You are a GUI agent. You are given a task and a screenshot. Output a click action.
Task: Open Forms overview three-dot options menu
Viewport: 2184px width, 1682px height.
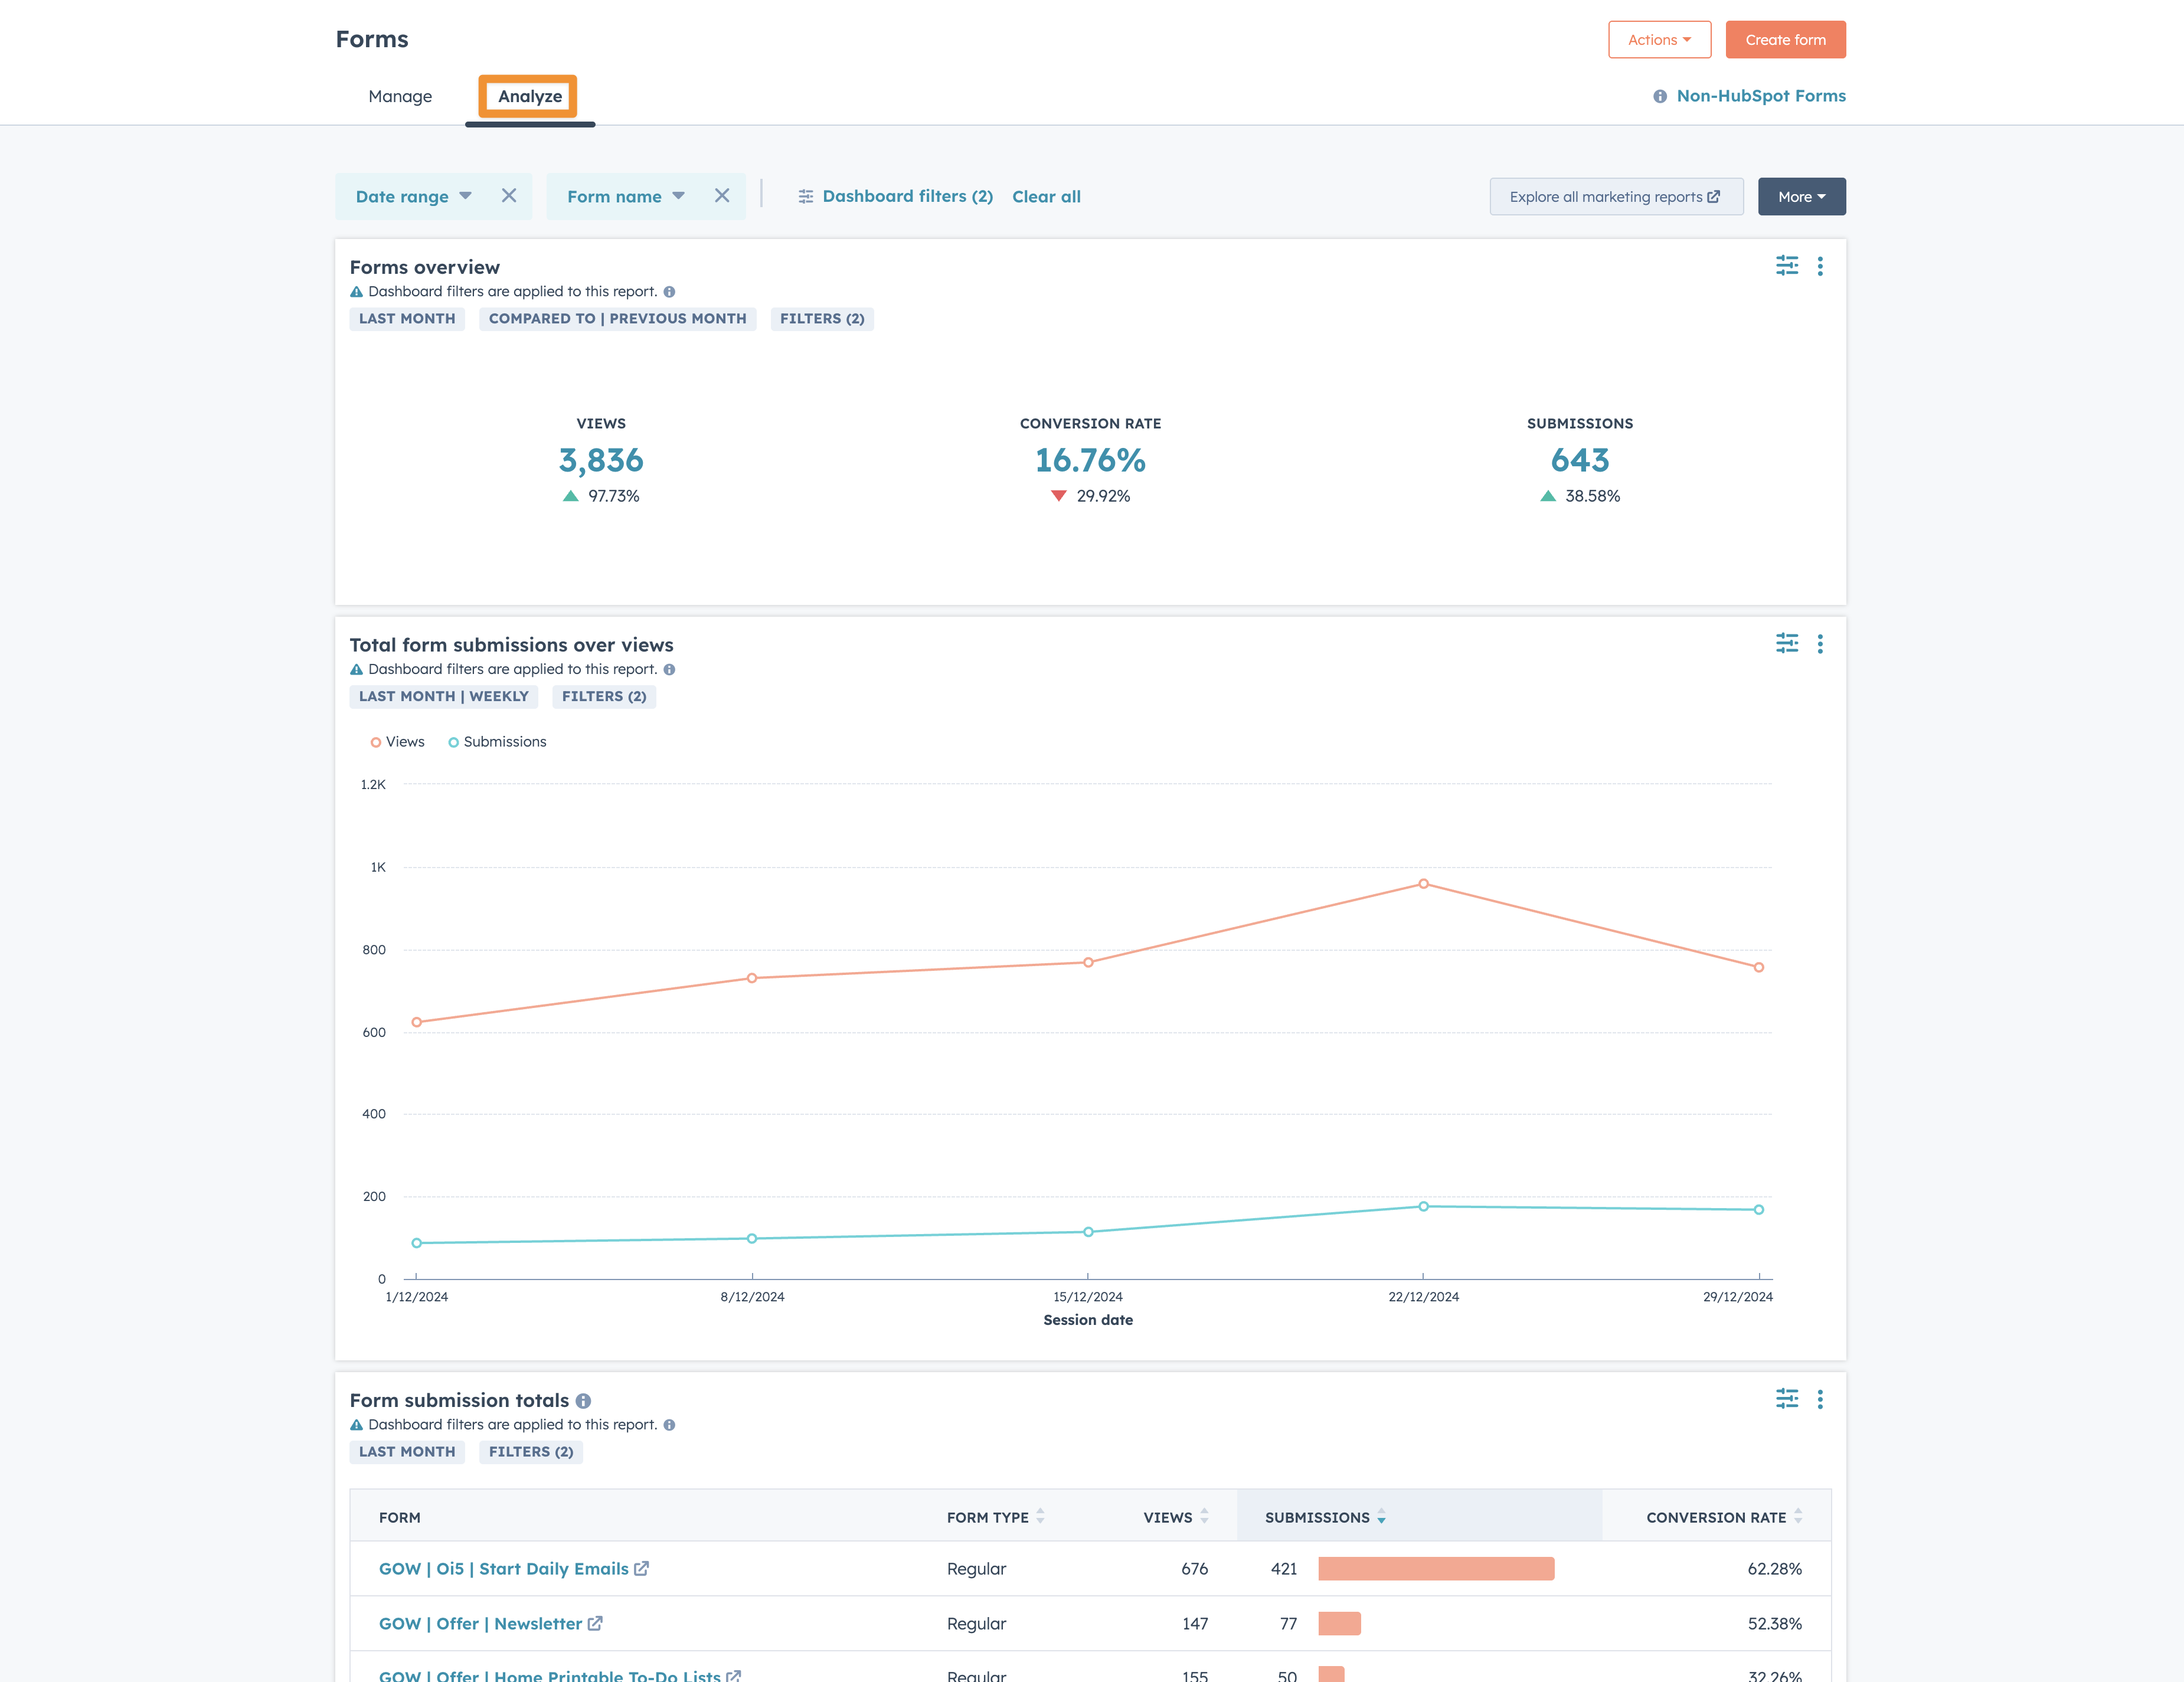tap(1820, 266)
